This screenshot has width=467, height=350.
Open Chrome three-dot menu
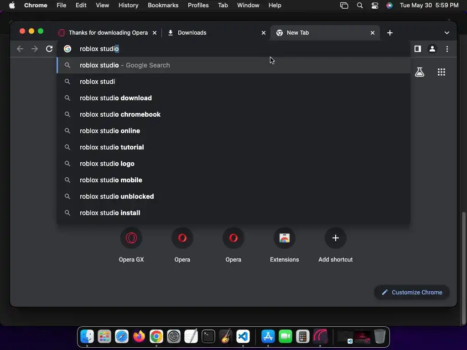coord(447,49)
